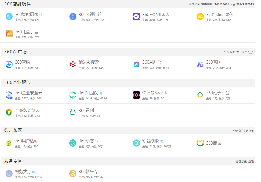Click the 360加固保 green shield icon
The width and height of the screenshot is (261, 182).
73,95
